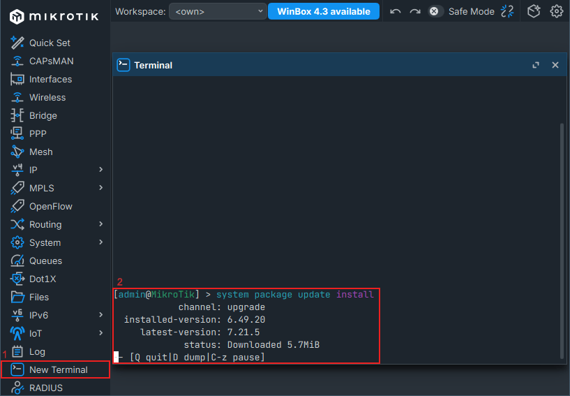Select Files label in the sidebar
The height and width of the screenshot is (396, 570).
39,297
